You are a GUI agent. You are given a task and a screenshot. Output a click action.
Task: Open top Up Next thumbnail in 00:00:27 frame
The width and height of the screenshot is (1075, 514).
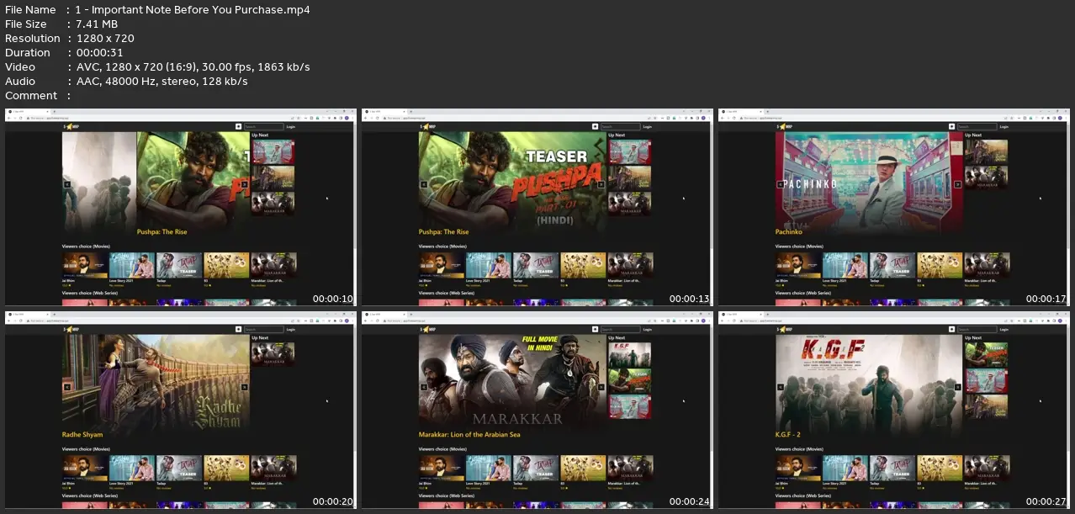tap(987, 354)
